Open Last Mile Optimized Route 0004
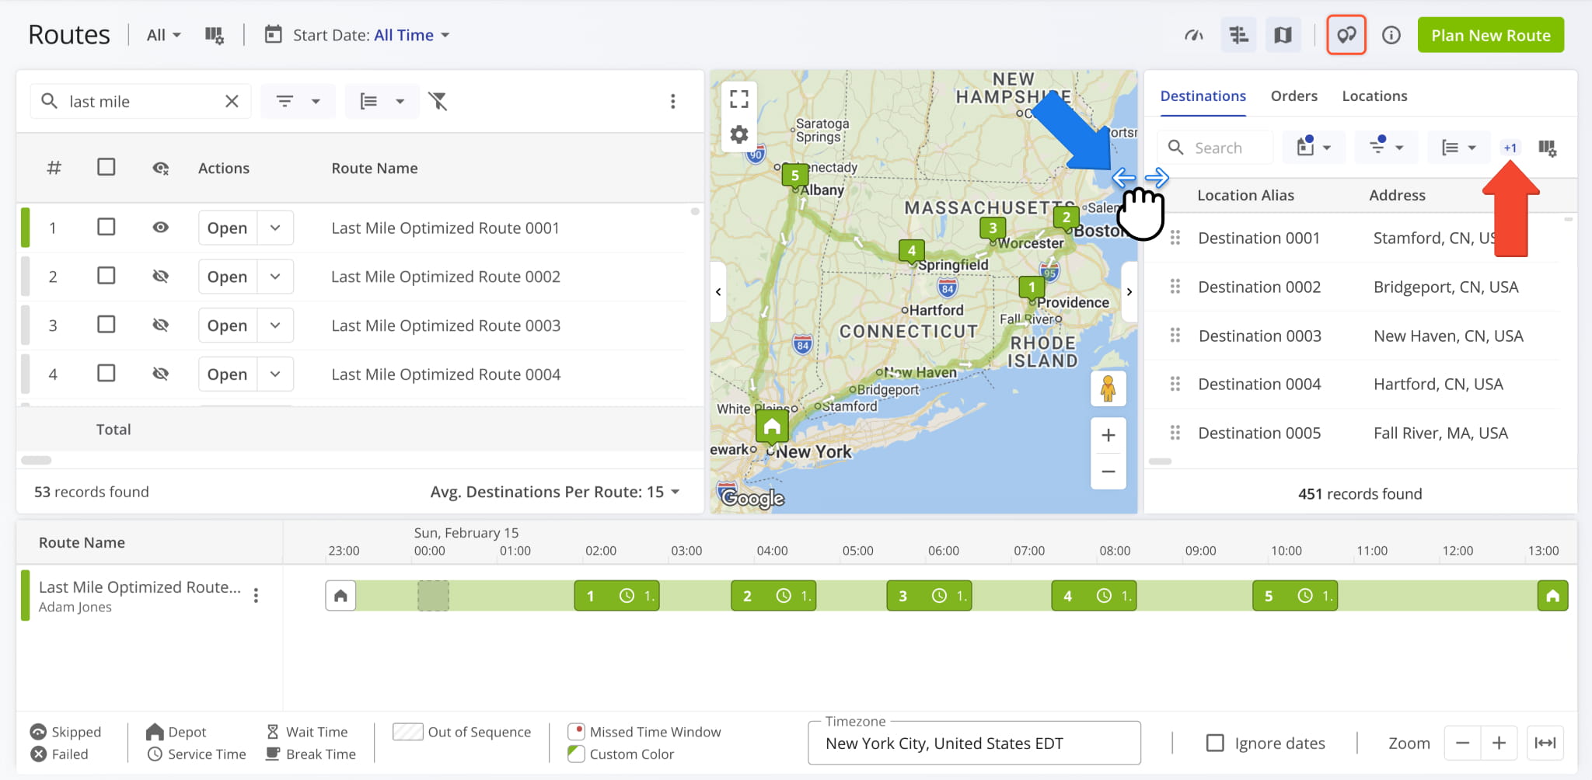 pyautogui.click(x=227, y=374)
